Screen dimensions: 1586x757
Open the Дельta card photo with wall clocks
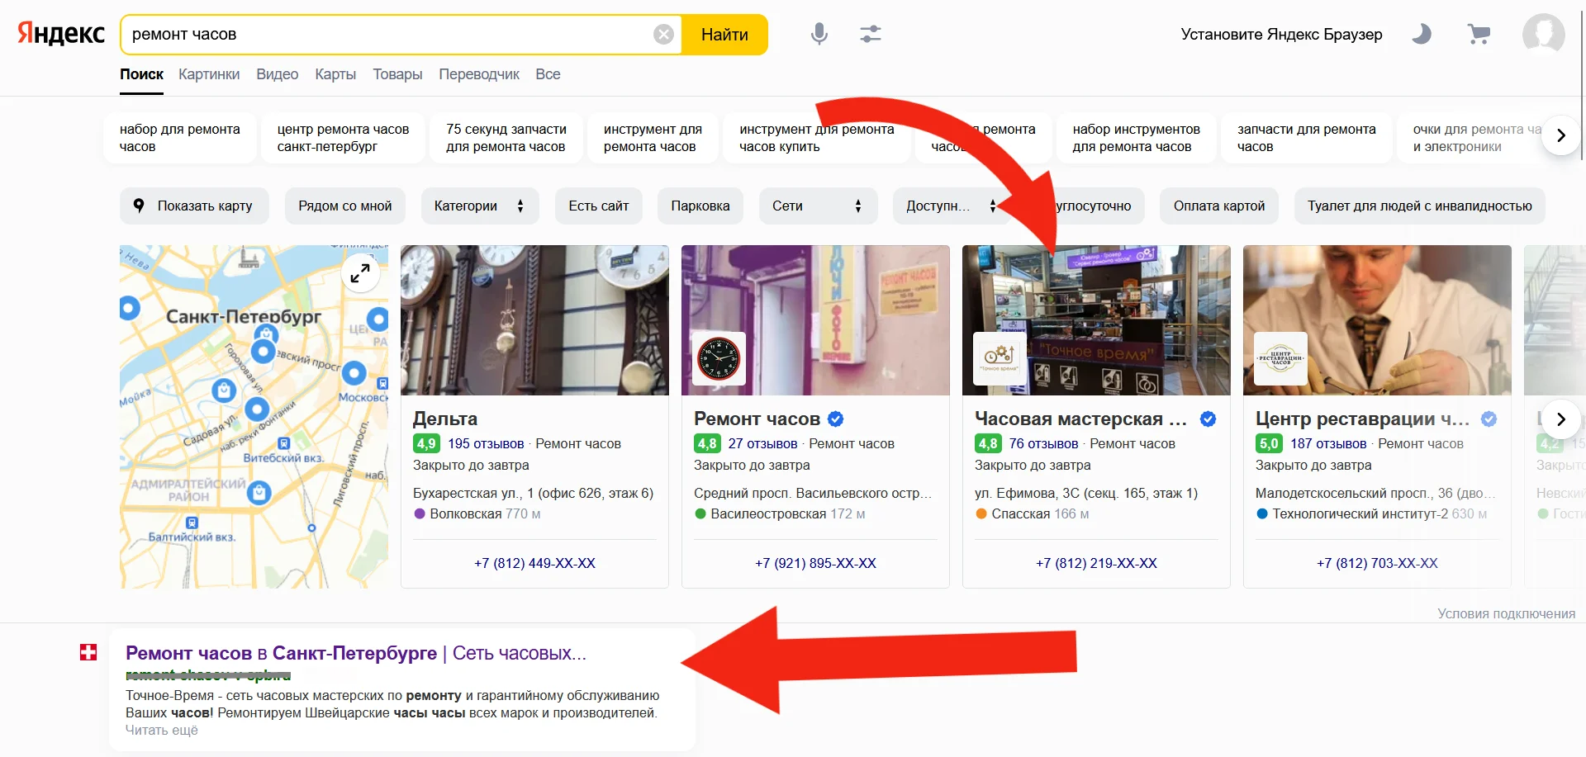click(x=534, y=320)
